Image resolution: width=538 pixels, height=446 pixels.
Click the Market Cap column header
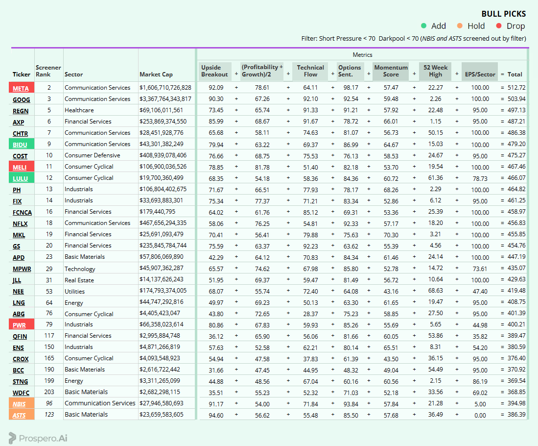tap(156, 74)
